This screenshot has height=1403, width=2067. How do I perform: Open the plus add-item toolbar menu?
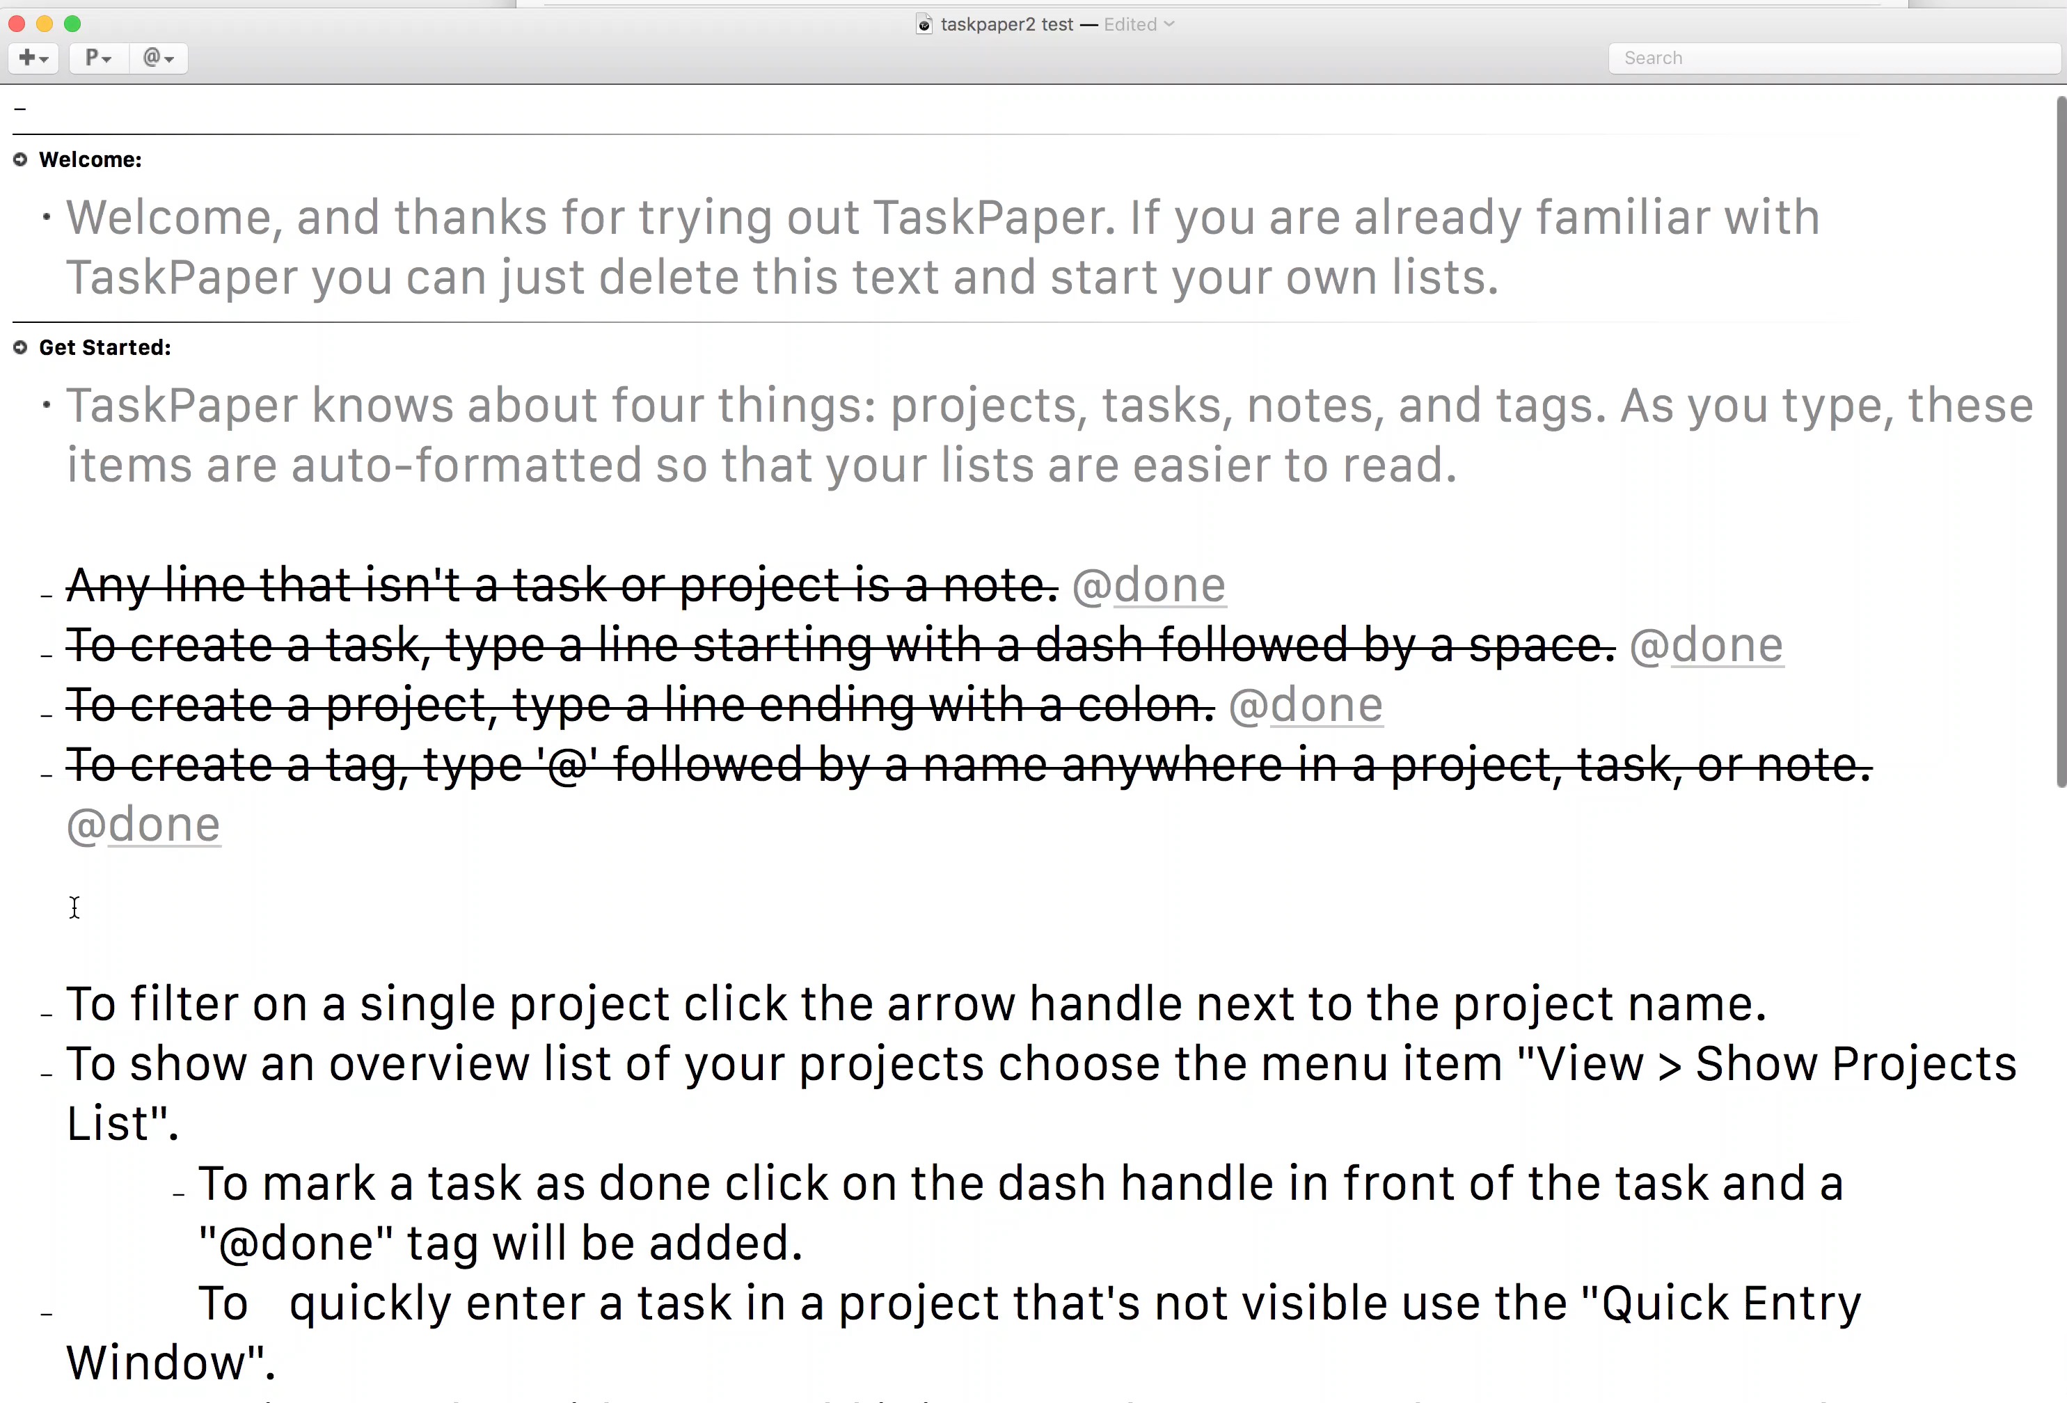(x=33, y=58)
